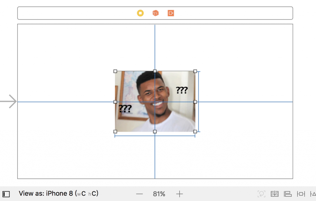Click the left-middle resize handle of image
This screenshot has height=201, width=316.
click(115, 102)
